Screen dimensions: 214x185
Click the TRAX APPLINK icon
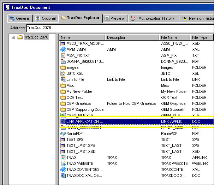point(63,157)
